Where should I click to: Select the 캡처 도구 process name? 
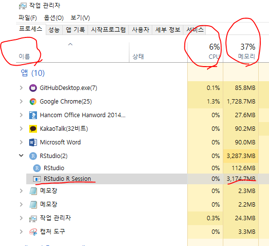[x=53, y=232]
